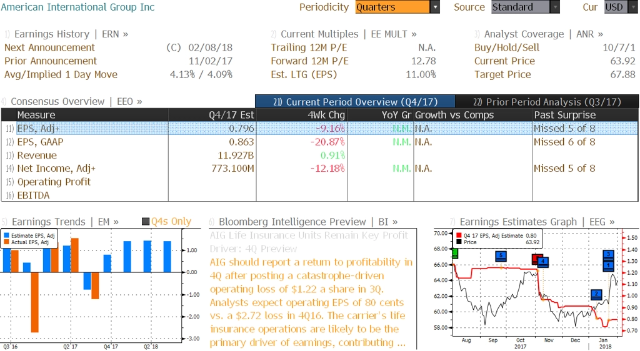Click the American International Group Inc title

[77, 7]
